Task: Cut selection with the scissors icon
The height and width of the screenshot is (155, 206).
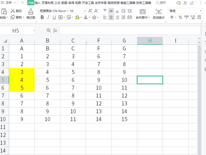Action: pyautogui.click(x=13, y=11)
